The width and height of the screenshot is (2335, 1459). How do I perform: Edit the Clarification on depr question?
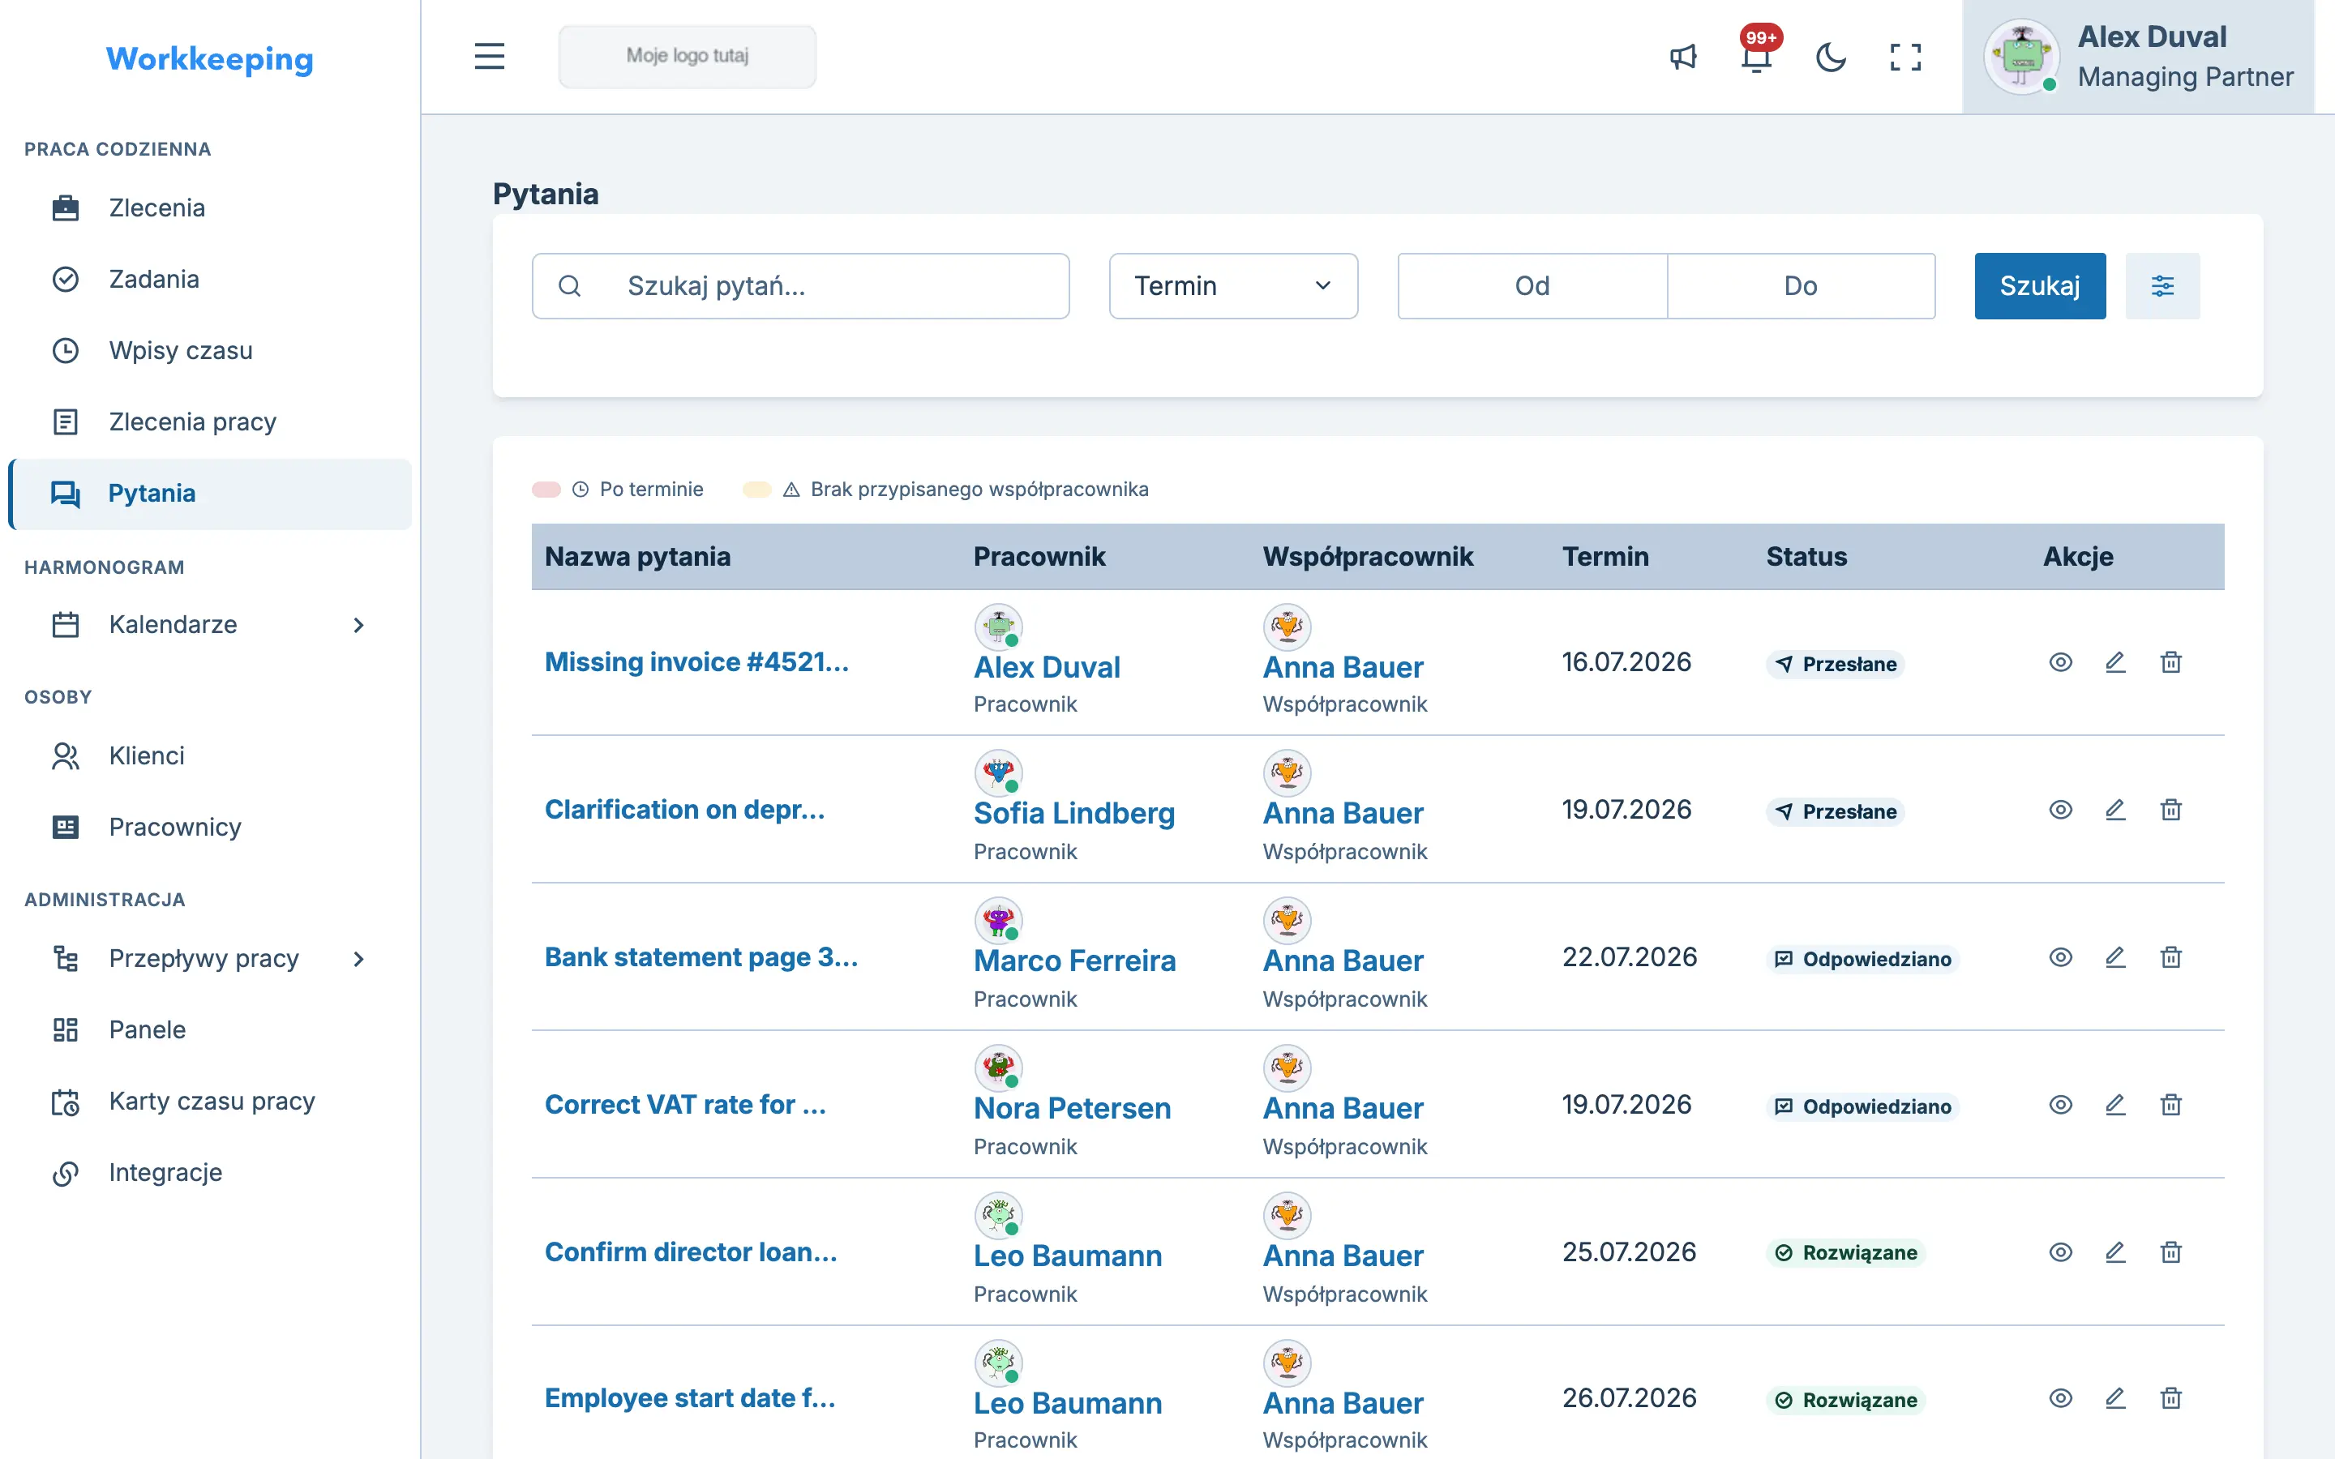[x=2115, y=810]
